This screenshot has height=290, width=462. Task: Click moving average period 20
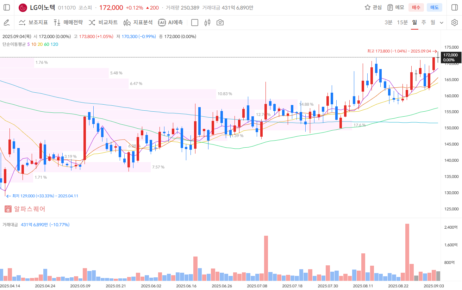(x=40, y=44)
